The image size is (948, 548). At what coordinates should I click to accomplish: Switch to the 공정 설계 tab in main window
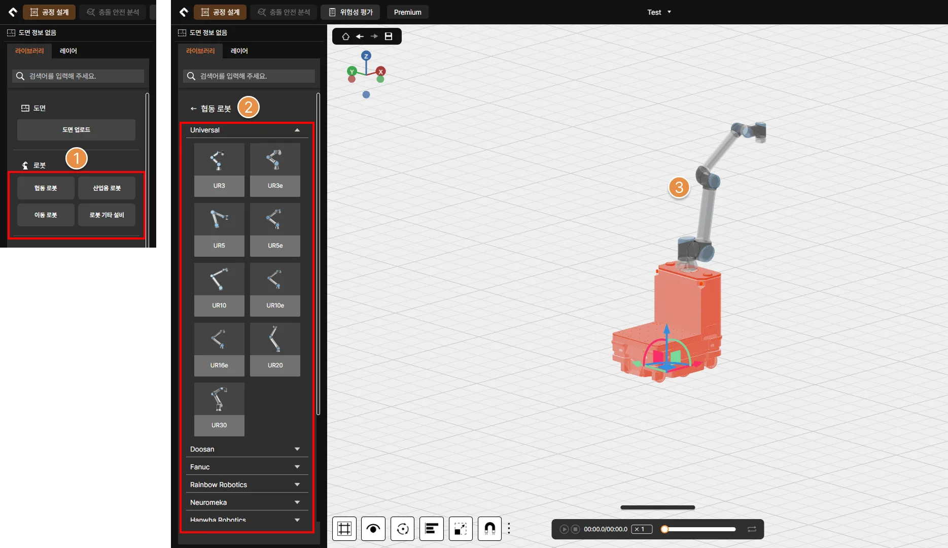click(220, 12)
